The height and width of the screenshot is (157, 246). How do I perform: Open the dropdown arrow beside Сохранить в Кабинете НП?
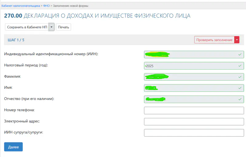click(52, 27)
